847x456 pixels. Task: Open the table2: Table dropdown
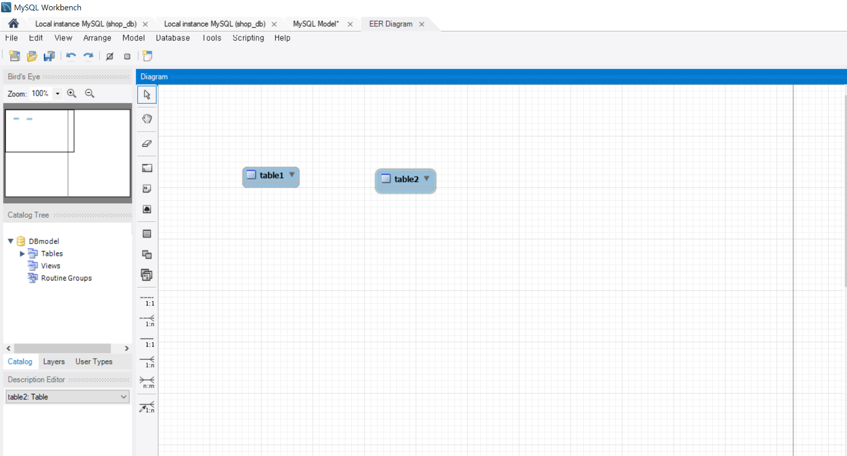coord(68,397)
